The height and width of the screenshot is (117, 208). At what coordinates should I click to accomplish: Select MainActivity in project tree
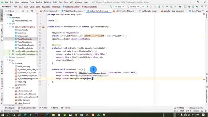(22, 30)
